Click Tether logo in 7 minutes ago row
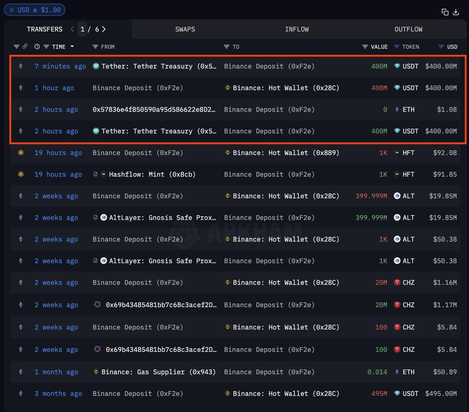This screenshot has height=412, width=469. [96, 66]
